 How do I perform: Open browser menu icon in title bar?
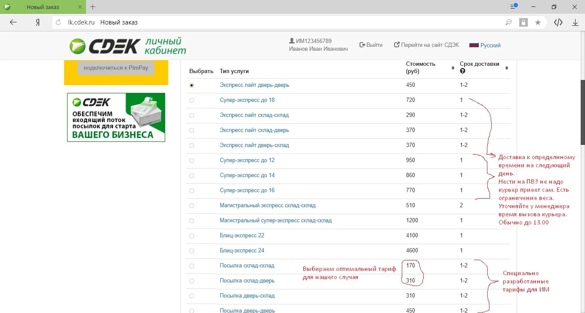click(513, 6)
